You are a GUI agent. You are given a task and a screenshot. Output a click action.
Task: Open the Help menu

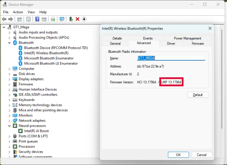tap(43, 12)
